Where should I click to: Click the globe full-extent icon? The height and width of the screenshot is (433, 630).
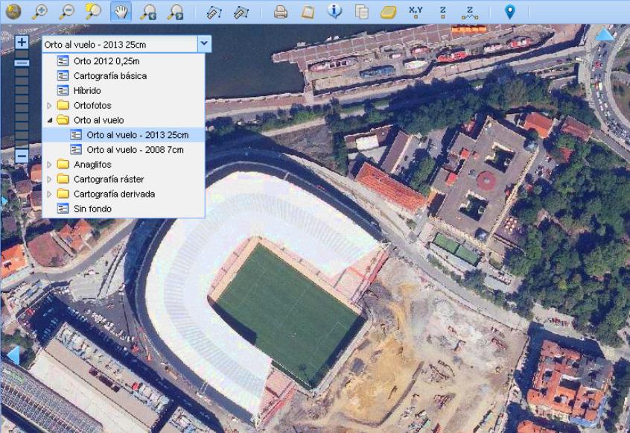13,11
